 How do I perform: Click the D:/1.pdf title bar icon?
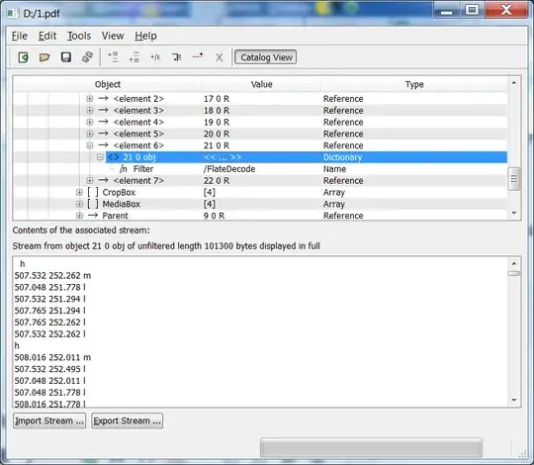tap(13, 13)
